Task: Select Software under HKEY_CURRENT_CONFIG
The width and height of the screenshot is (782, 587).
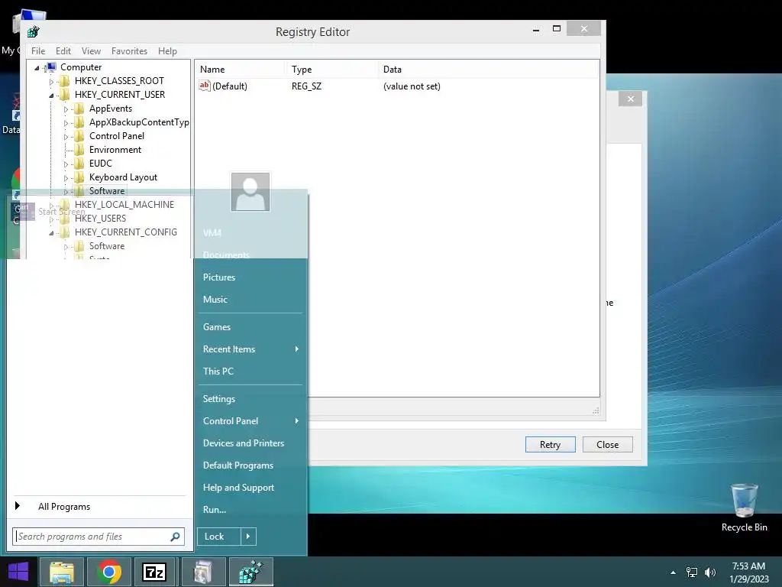Action: 107,246
